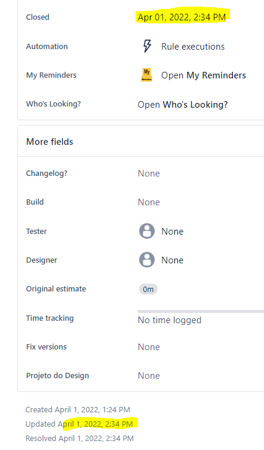This screenshot has height=450, width=264.
Task: Click the Time tracking progress bar
Action: coord(201,311)
